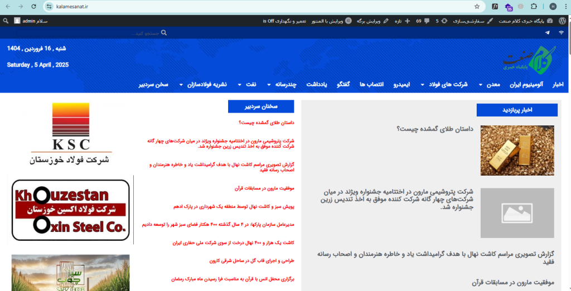View 69 comments bubble icon
571x291 pixels.
[423, 21]
